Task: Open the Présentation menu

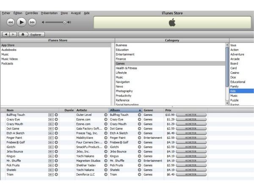Action: point(49,13)
